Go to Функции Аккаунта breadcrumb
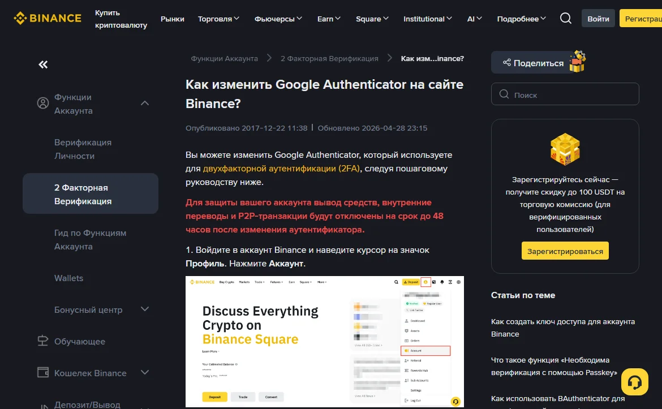This screenshot has height=409, width=662. 224,58
